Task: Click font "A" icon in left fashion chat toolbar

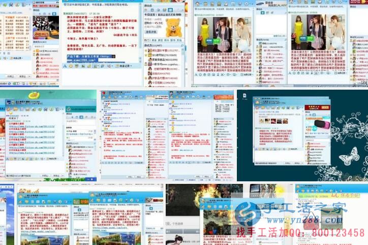Action: coord(196,74)
